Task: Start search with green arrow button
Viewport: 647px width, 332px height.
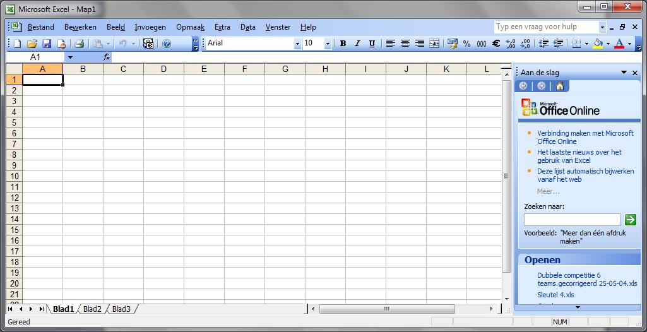Action: pyautogui.click(x=630, y=220)
